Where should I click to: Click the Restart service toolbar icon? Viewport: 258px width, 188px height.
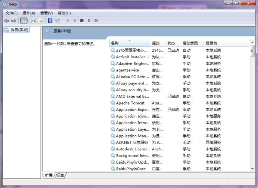click(96, 21)
